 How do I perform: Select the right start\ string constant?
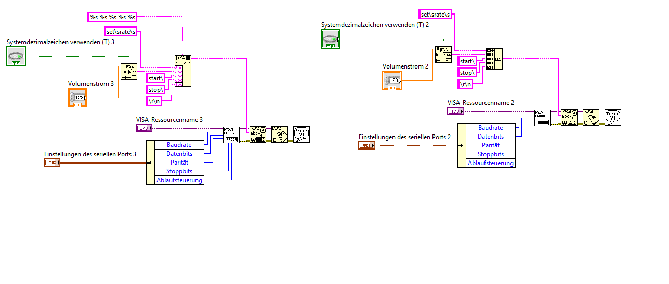click(467, 61)
